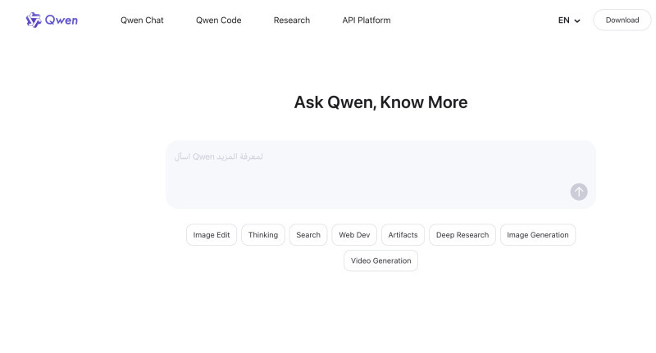Open the API Platform link

pos(366,20)
